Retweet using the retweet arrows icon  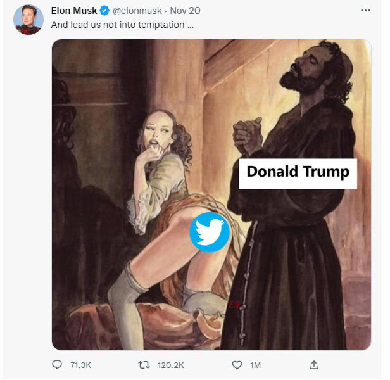pyautogui.click(x=144, y=365)
